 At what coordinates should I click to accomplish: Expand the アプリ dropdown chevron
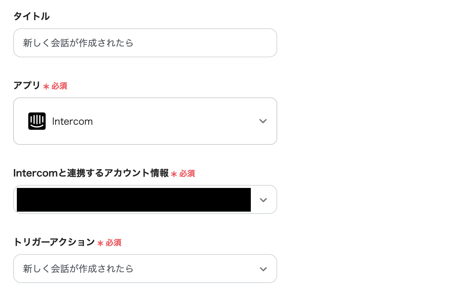tap(263, 121)
